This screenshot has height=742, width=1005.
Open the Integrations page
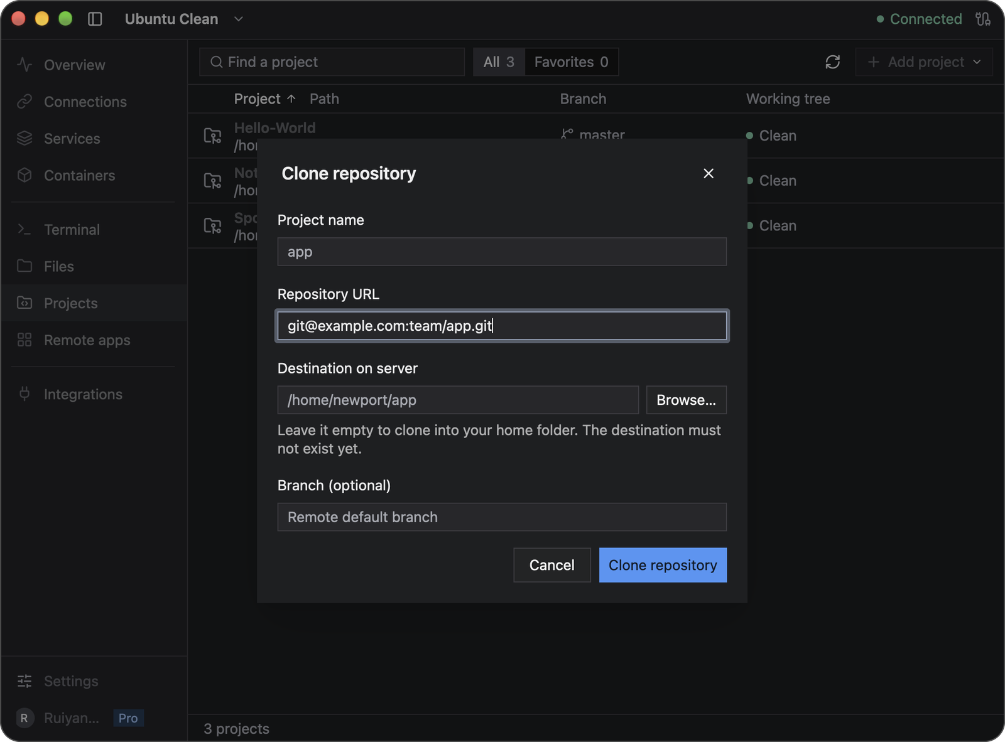click(94, 394)
